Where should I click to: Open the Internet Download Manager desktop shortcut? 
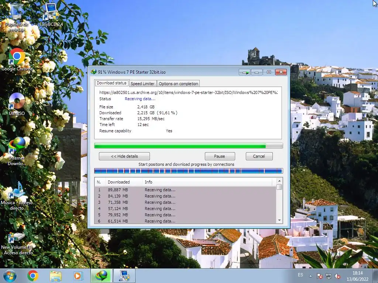coord(17,151)
